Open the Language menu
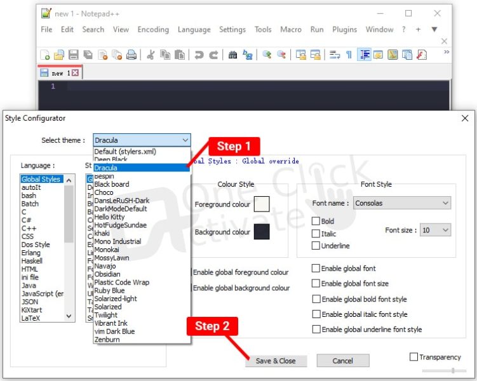This screenshot has width=477, height=381. tap(194, 29)
